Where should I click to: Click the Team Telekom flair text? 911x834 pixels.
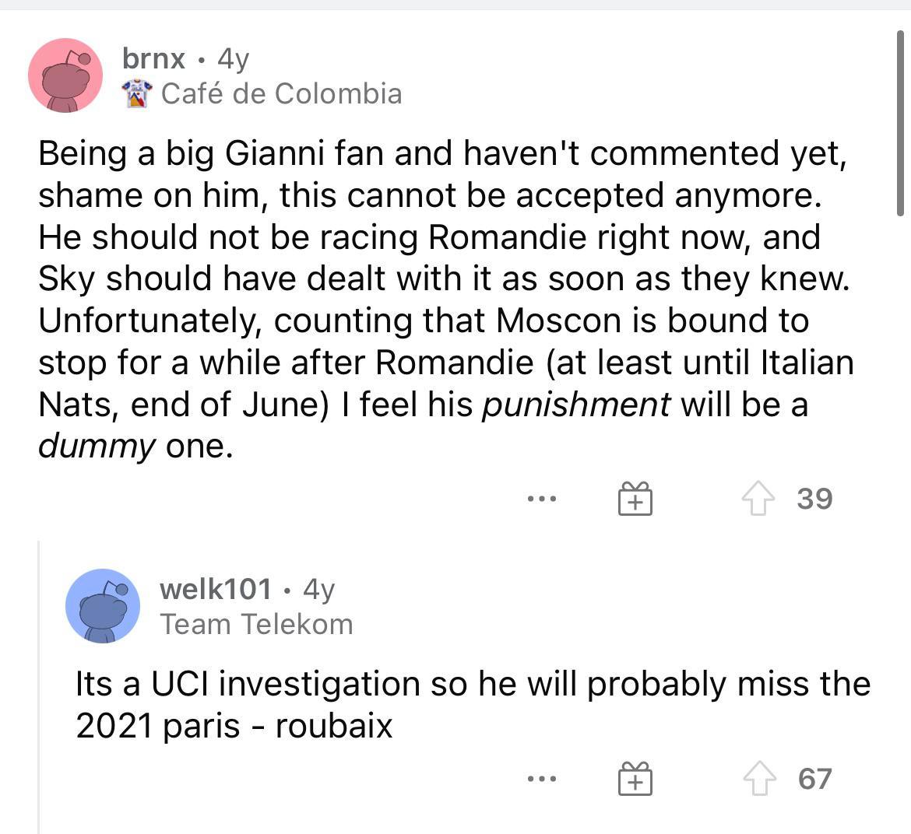click(256, 624)
